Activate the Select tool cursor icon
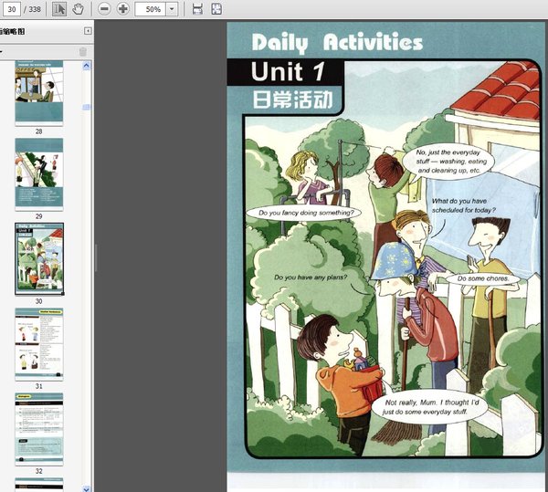Image resolution: width=548 pixels, height=492 pixels. tap(59, 9)
